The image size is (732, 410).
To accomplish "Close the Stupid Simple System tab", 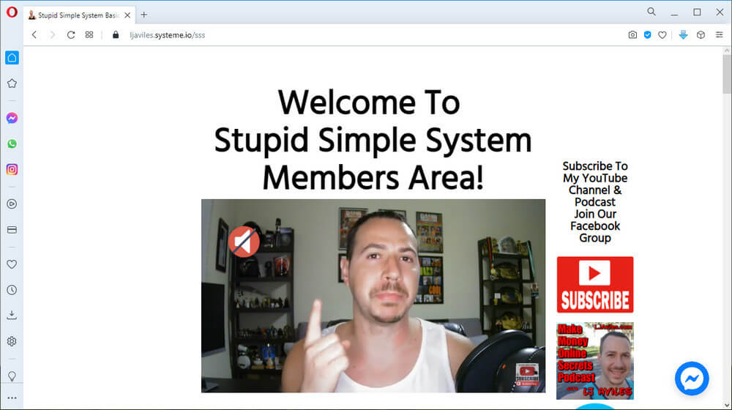I will coord(127,15).
